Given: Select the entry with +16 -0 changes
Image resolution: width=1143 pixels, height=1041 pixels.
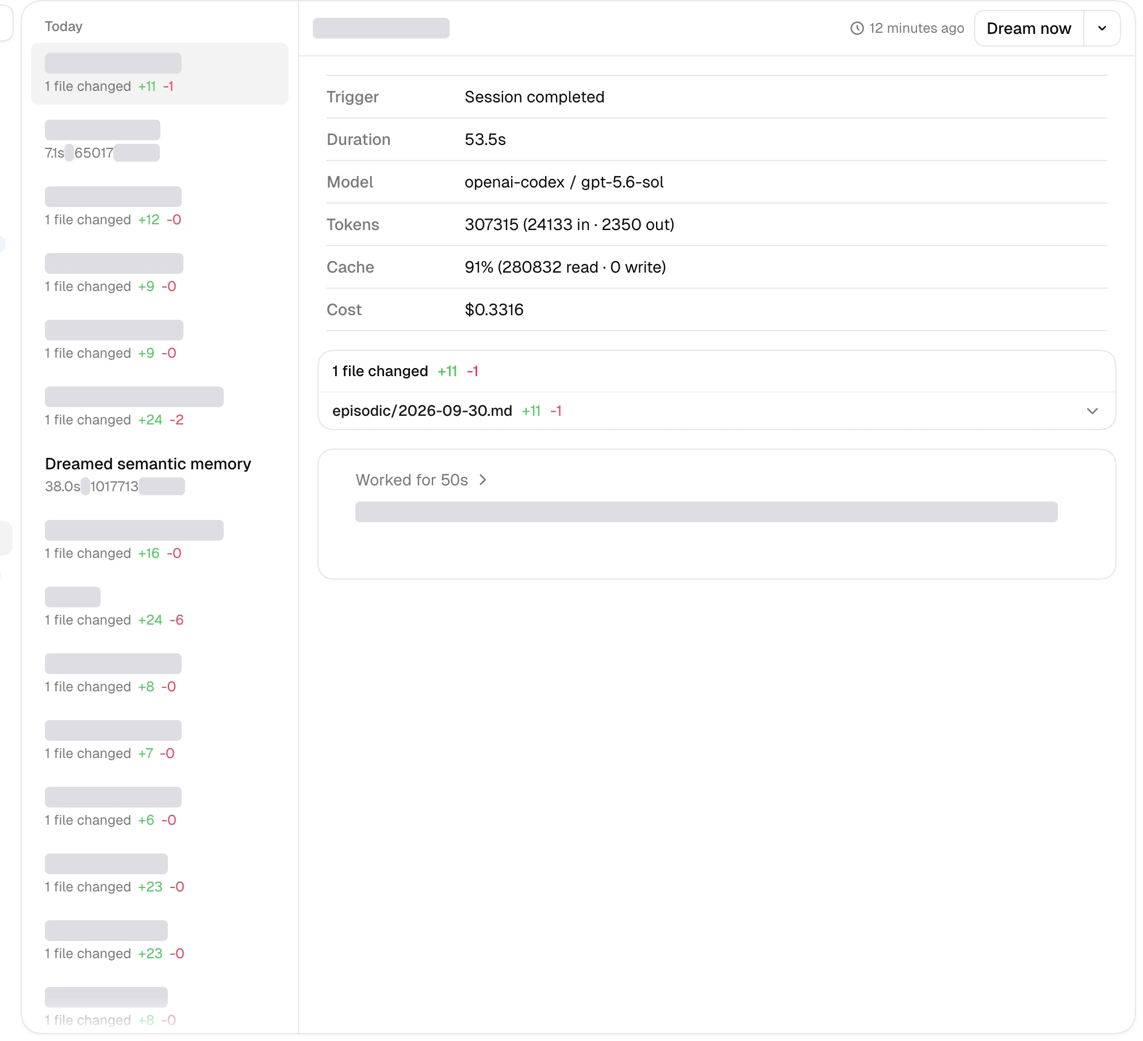Looking at the screenshot, I should [x=160, y=541].
